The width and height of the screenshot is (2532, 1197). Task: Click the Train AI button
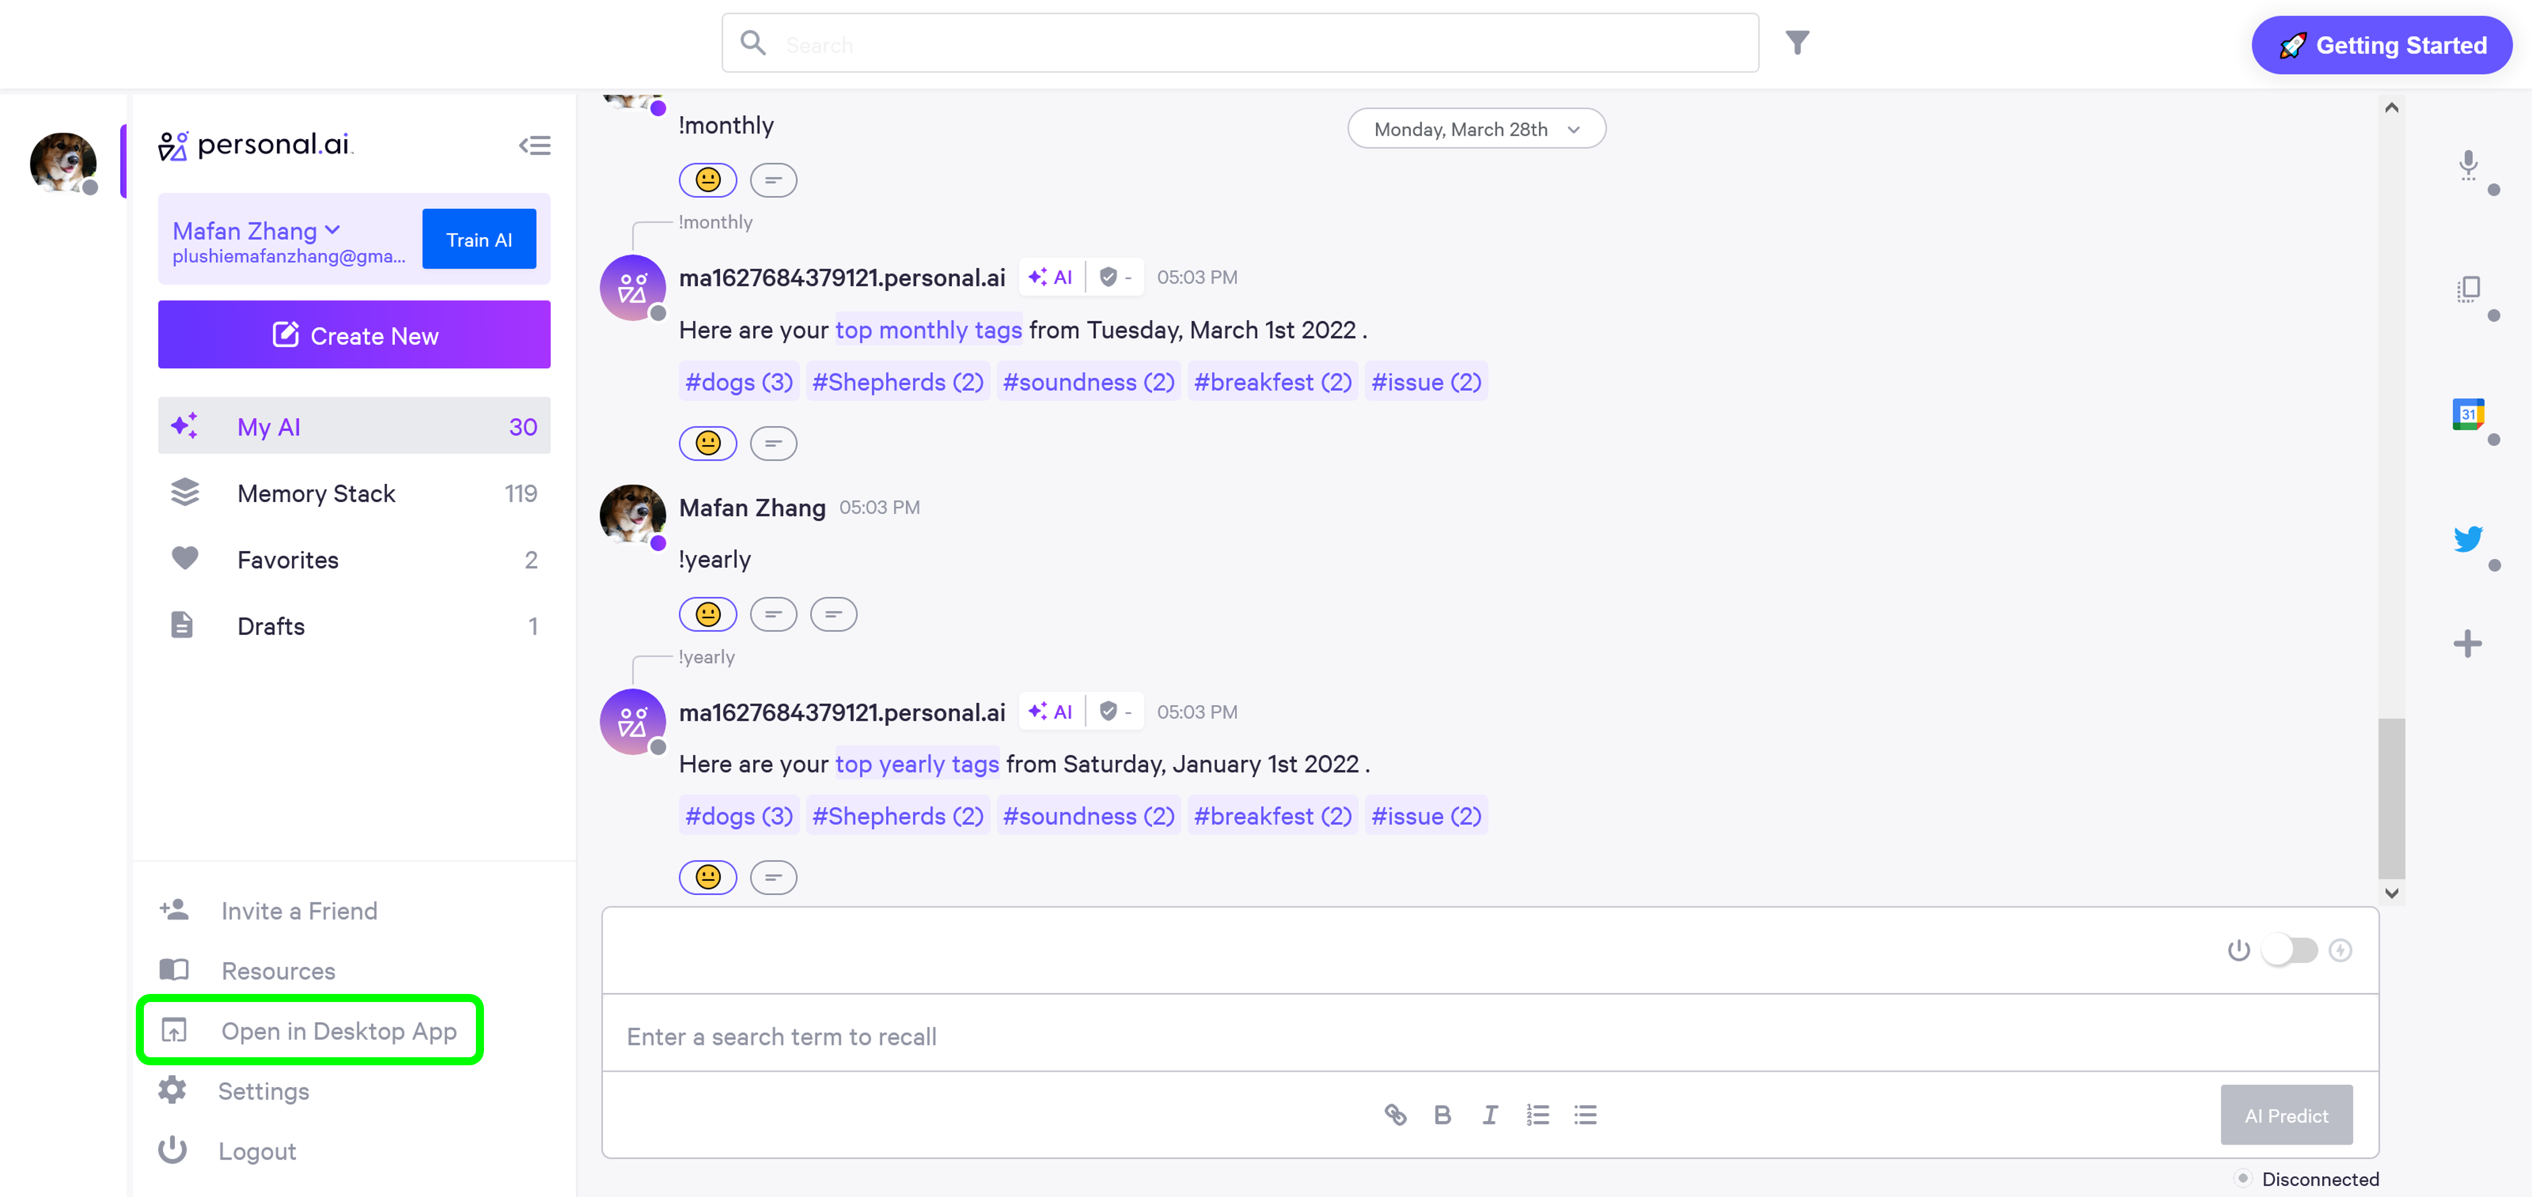pyautogui.click(x=479, y=239)
